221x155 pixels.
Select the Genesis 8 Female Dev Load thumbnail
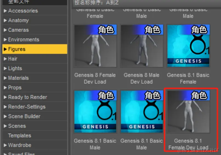pos(95,46)
